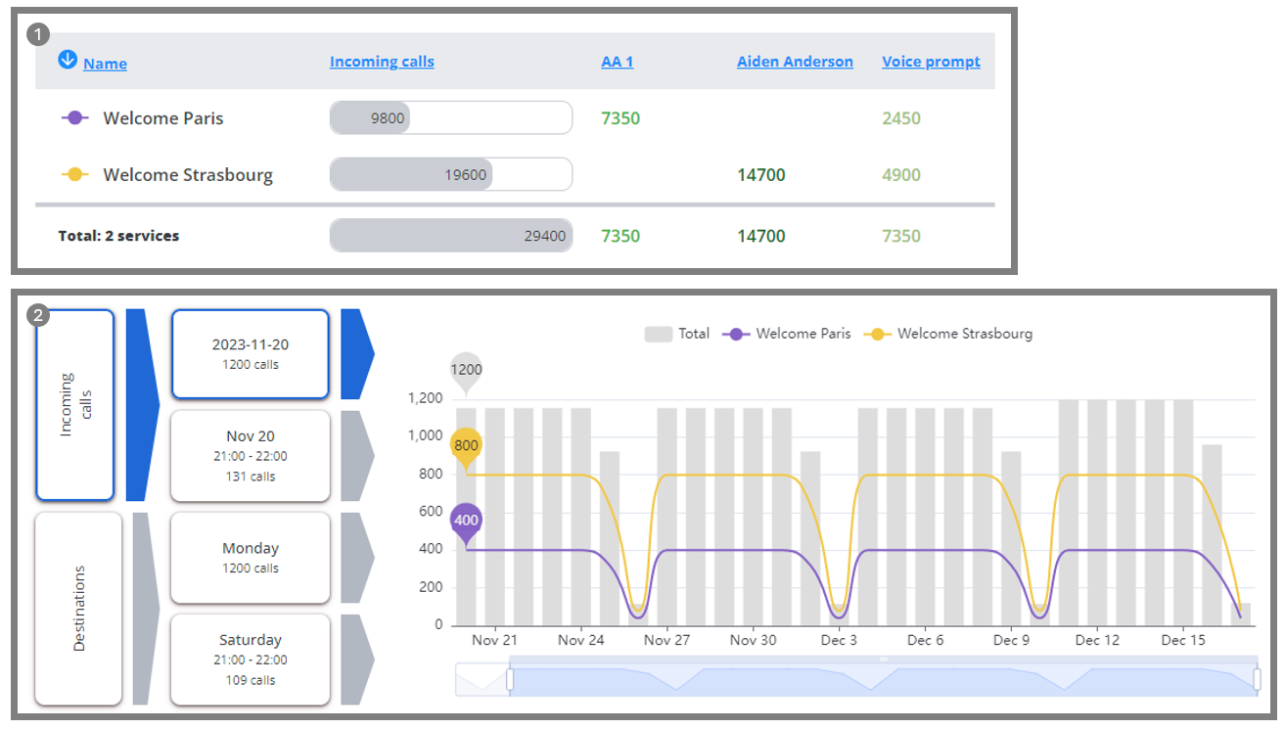Switch to the Destinations vertical tab
The height and width of the screenshot is (729, 1285).
click(x=78, y=608)
